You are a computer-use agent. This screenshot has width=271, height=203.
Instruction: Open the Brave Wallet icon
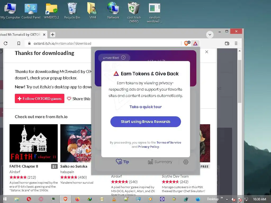coord(227,43)
